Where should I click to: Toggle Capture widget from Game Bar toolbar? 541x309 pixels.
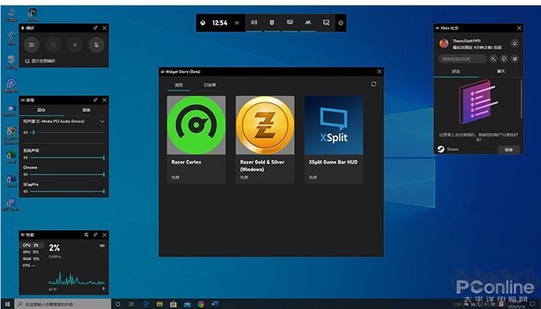(272, 22)
